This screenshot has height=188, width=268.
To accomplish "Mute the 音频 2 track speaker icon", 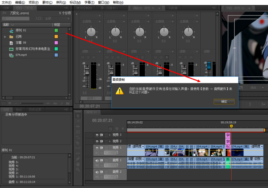I will (x=97, y=172).
